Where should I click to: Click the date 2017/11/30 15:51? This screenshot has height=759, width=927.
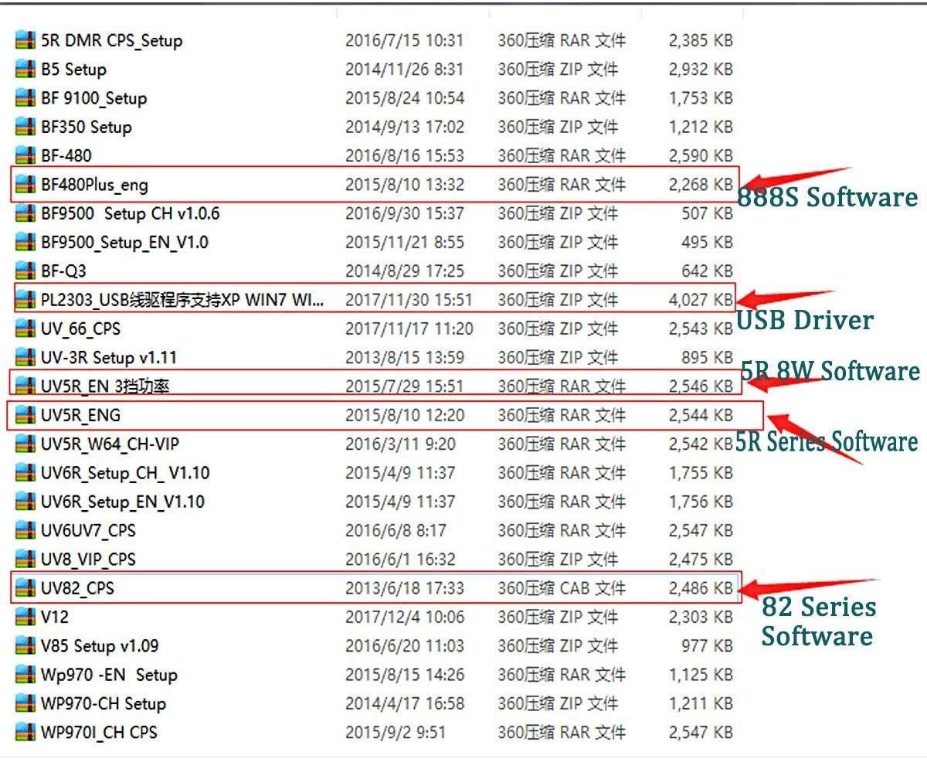tap(409, 300)
